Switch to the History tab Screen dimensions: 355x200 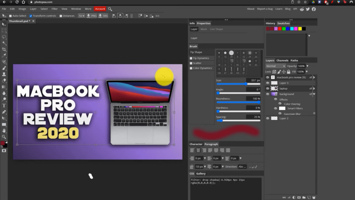click(270, 23)
